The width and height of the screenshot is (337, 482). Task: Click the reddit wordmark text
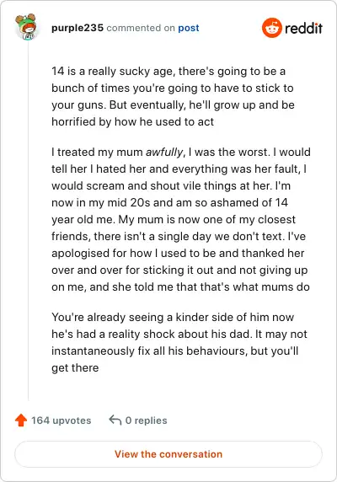point(303,29)
